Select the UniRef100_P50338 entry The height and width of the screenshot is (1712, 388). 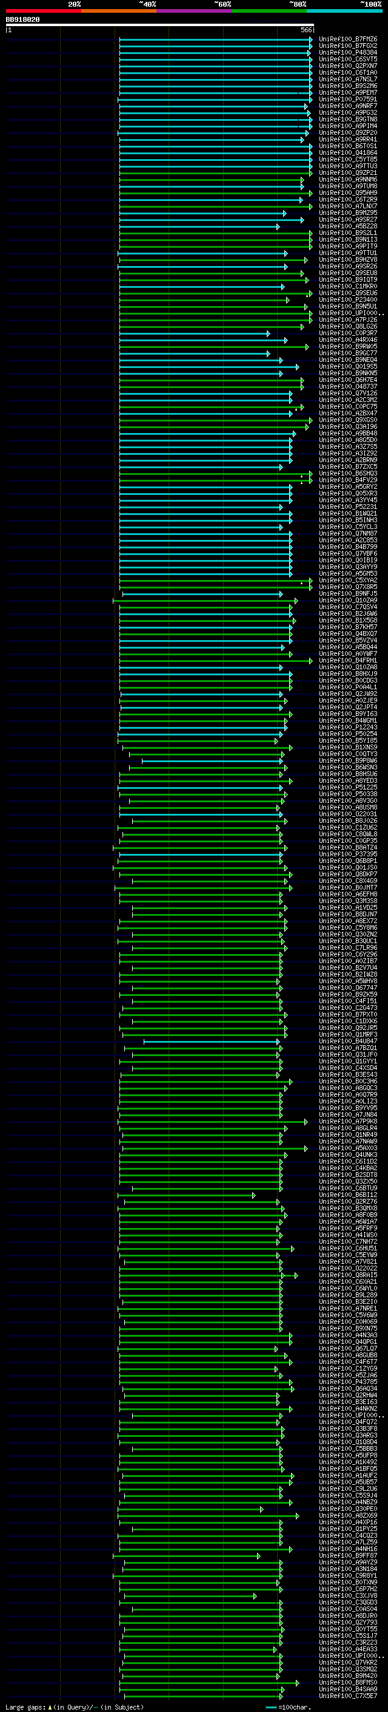coord(348,794)
